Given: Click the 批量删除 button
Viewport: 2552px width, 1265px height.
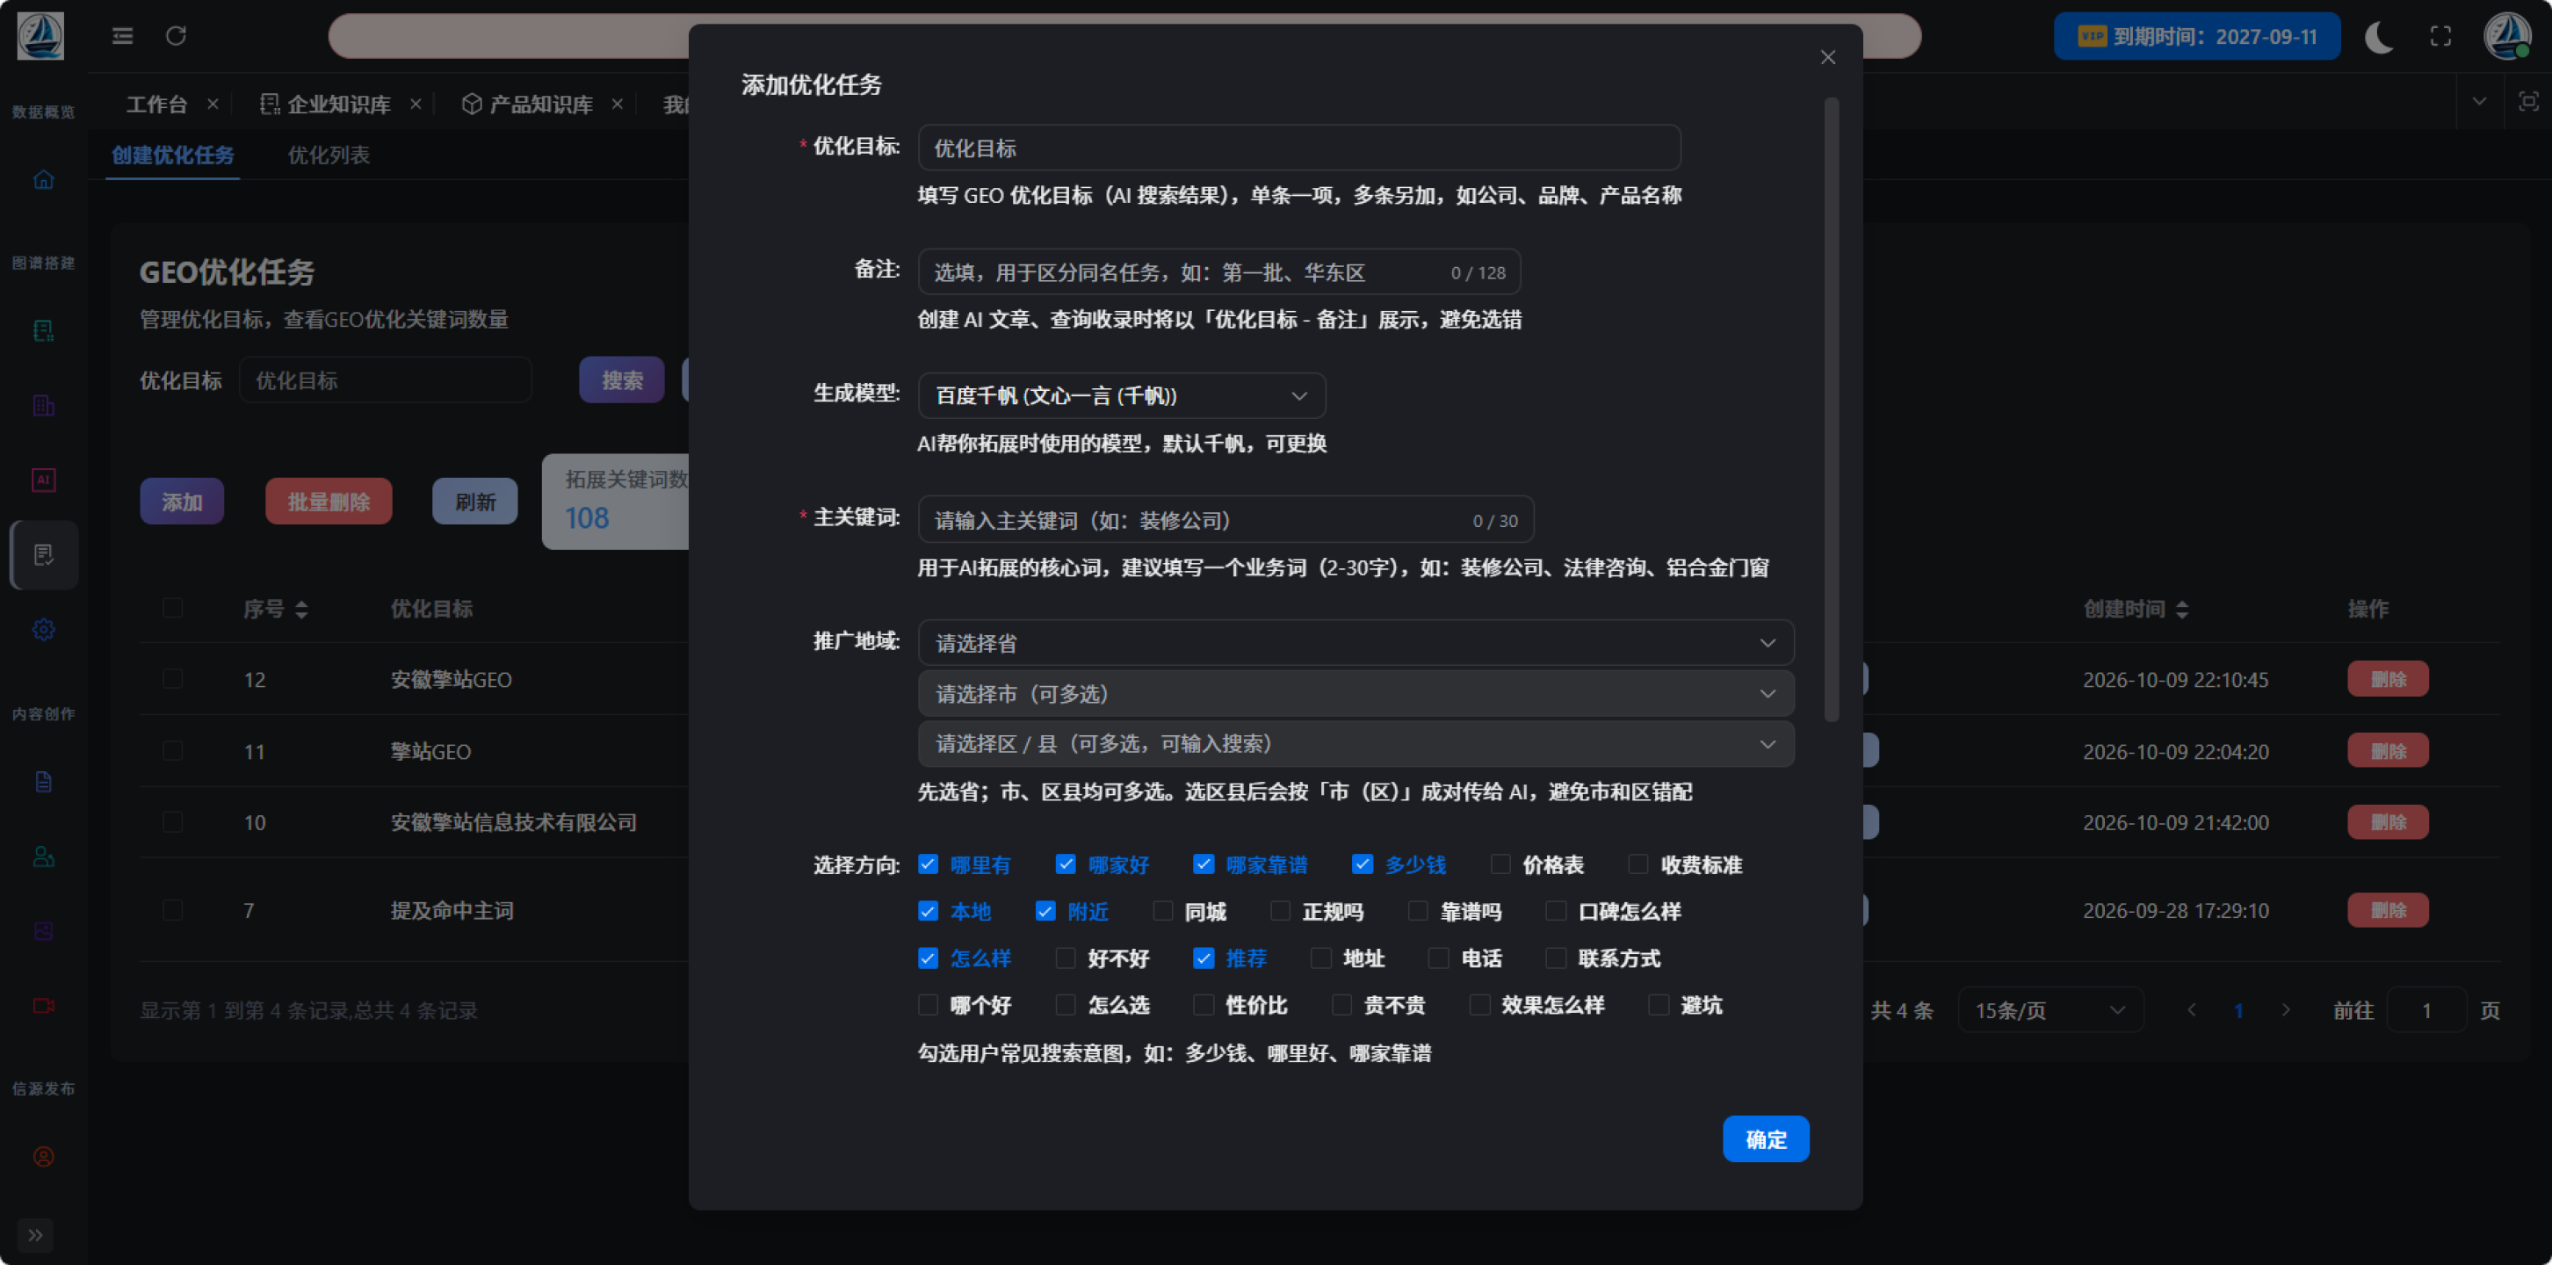Looking at the screenshot, I should (x=328, y=502).
